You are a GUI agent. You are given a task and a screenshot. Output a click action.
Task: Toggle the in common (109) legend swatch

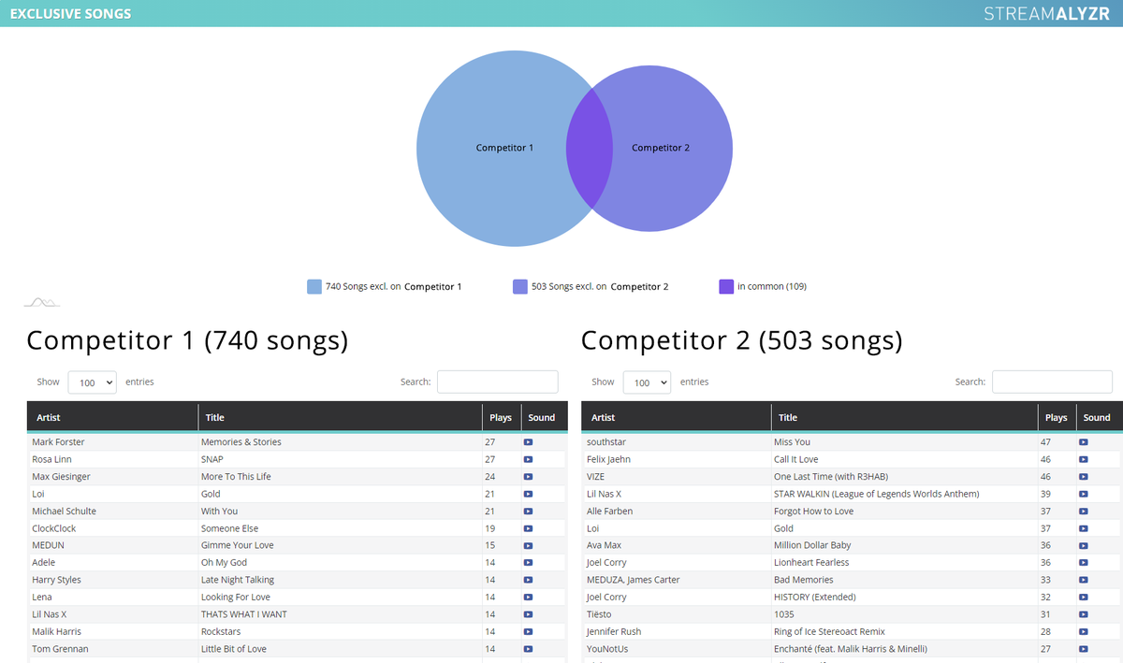point(726,286)
